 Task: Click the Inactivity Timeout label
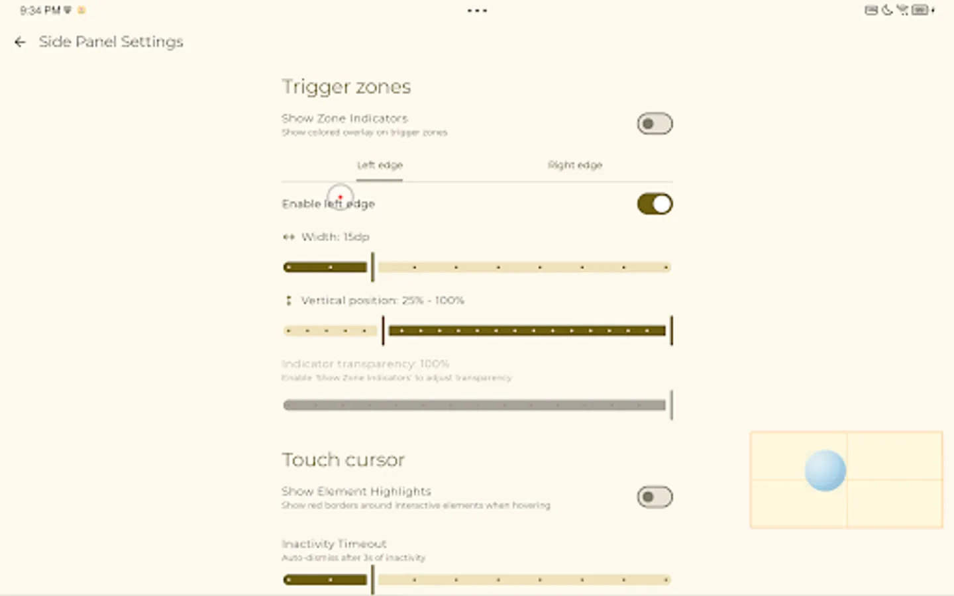(333, 543)
